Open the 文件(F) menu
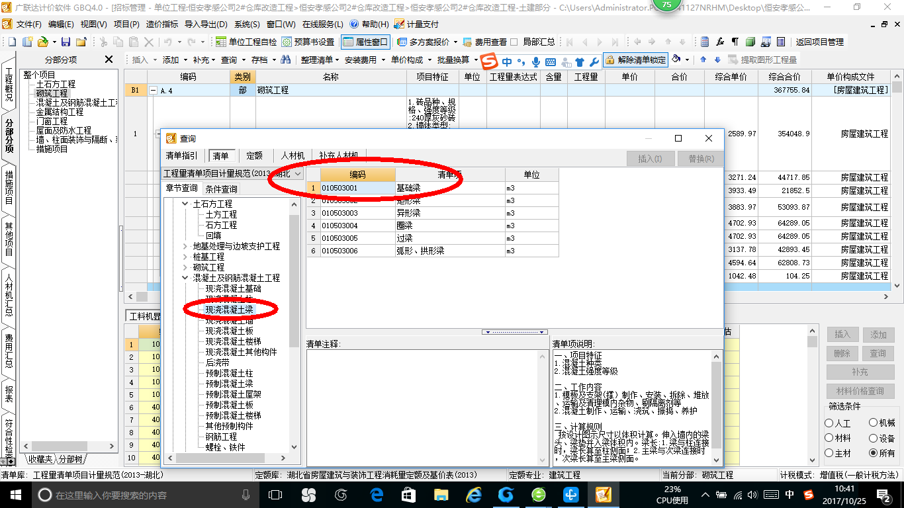 click(x=28, y=24)
